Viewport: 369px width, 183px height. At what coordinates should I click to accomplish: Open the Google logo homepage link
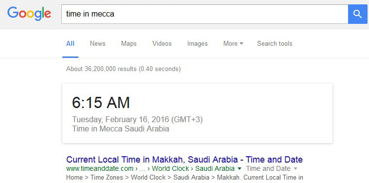click(29, 14)
